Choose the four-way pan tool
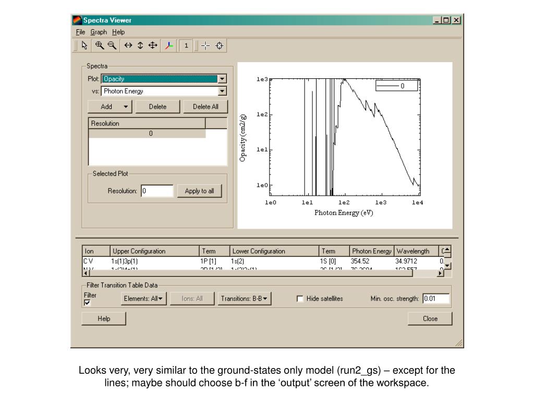The width and height of the screenshot is (534, 401). tap(153, 45)
